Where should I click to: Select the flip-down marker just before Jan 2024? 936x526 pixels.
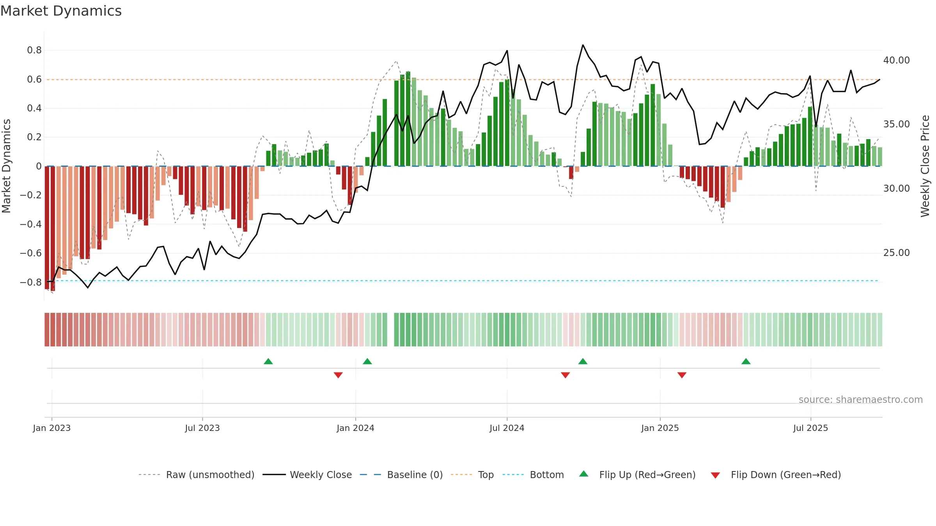(338, 375)
